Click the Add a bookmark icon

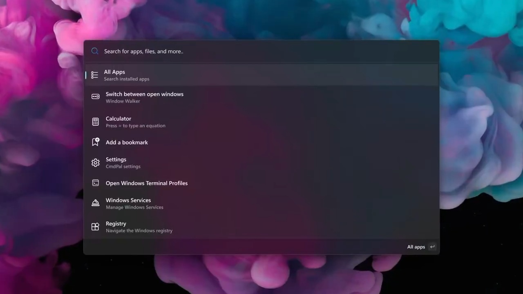tap(96, 142)
